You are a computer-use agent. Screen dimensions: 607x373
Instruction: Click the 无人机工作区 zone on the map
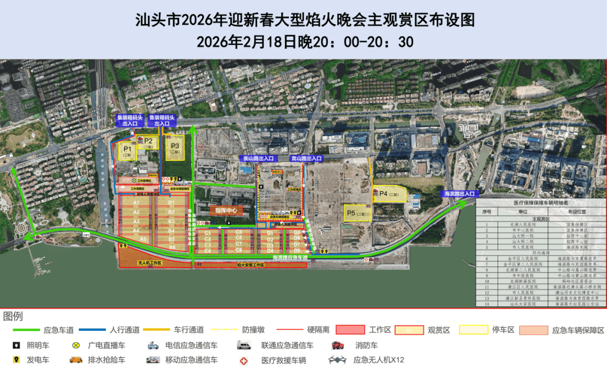(x=150, y=263)
